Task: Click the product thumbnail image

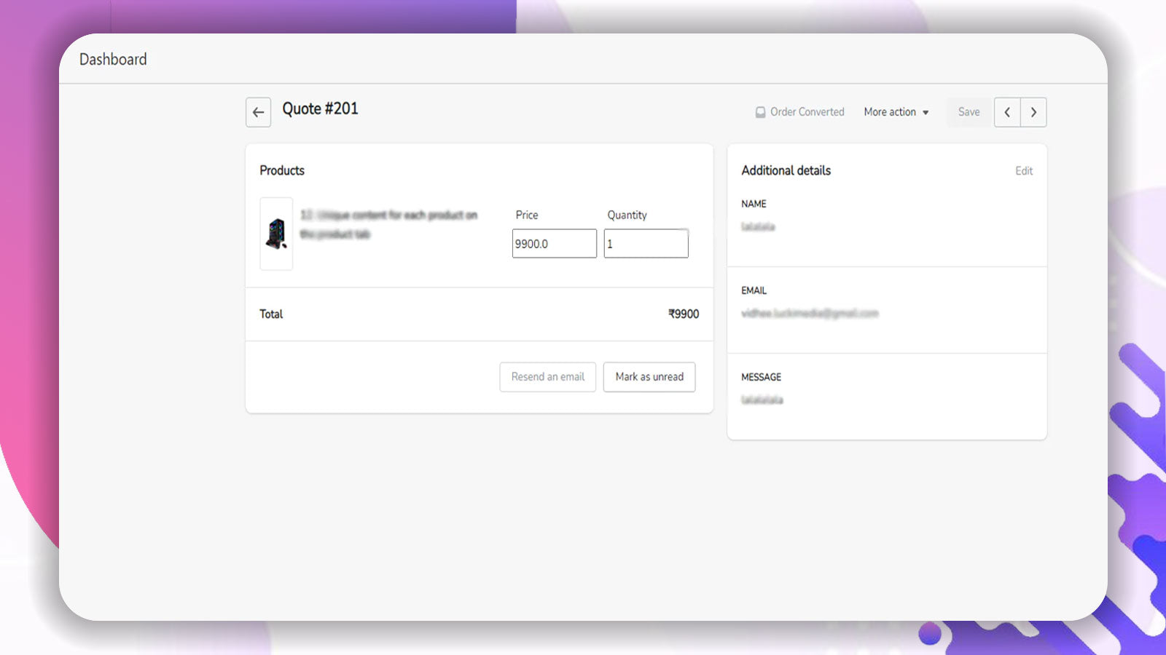Action: click(x=276, y=234)
